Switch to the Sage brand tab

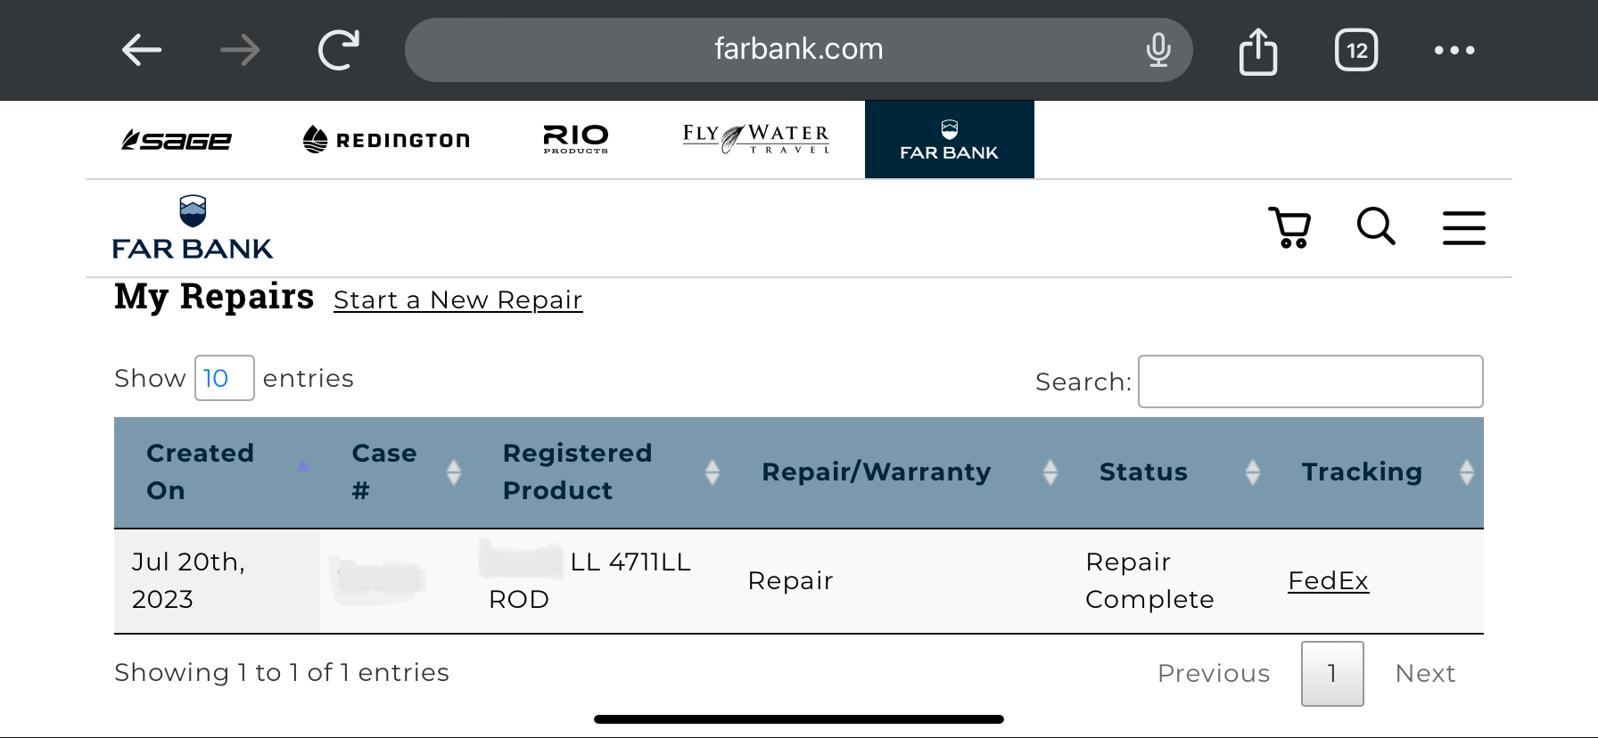(x=177, y=140)
